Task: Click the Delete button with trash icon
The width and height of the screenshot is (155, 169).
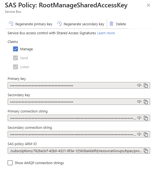Action: click(x=118, y=24)
